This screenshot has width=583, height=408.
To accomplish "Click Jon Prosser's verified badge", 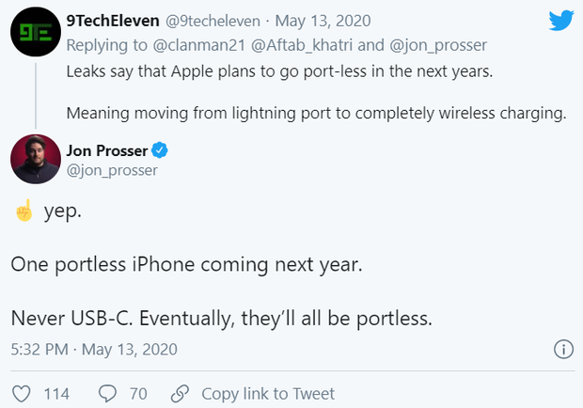I will [x=160, y=150].
